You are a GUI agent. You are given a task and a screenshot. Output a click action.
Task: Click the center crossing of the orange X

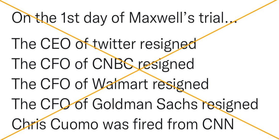tap(139, 70)
